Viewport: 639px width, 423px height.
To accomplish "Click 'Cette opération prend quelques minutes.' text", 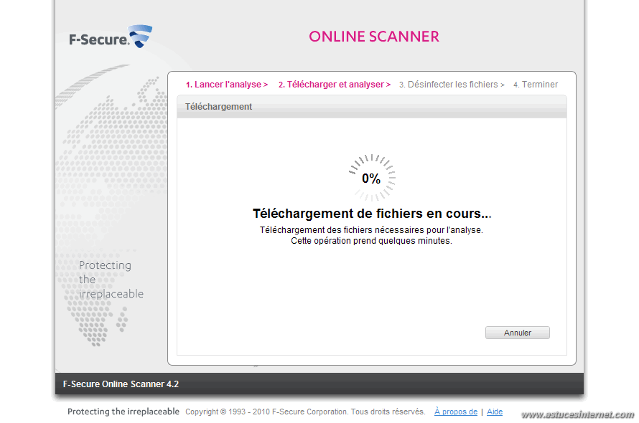I will coord(371,241).
